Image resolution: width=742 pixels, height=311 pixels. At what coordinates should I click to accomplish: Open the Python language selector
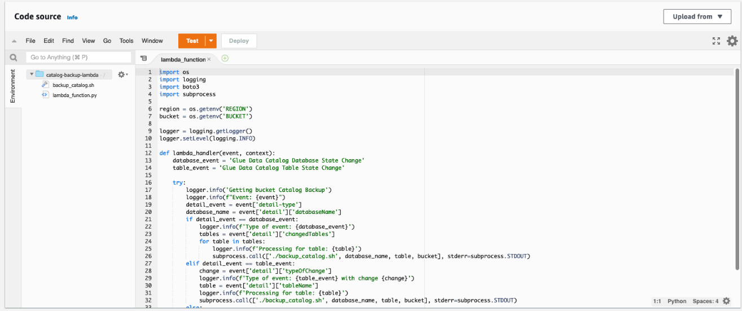coord(677,301)
